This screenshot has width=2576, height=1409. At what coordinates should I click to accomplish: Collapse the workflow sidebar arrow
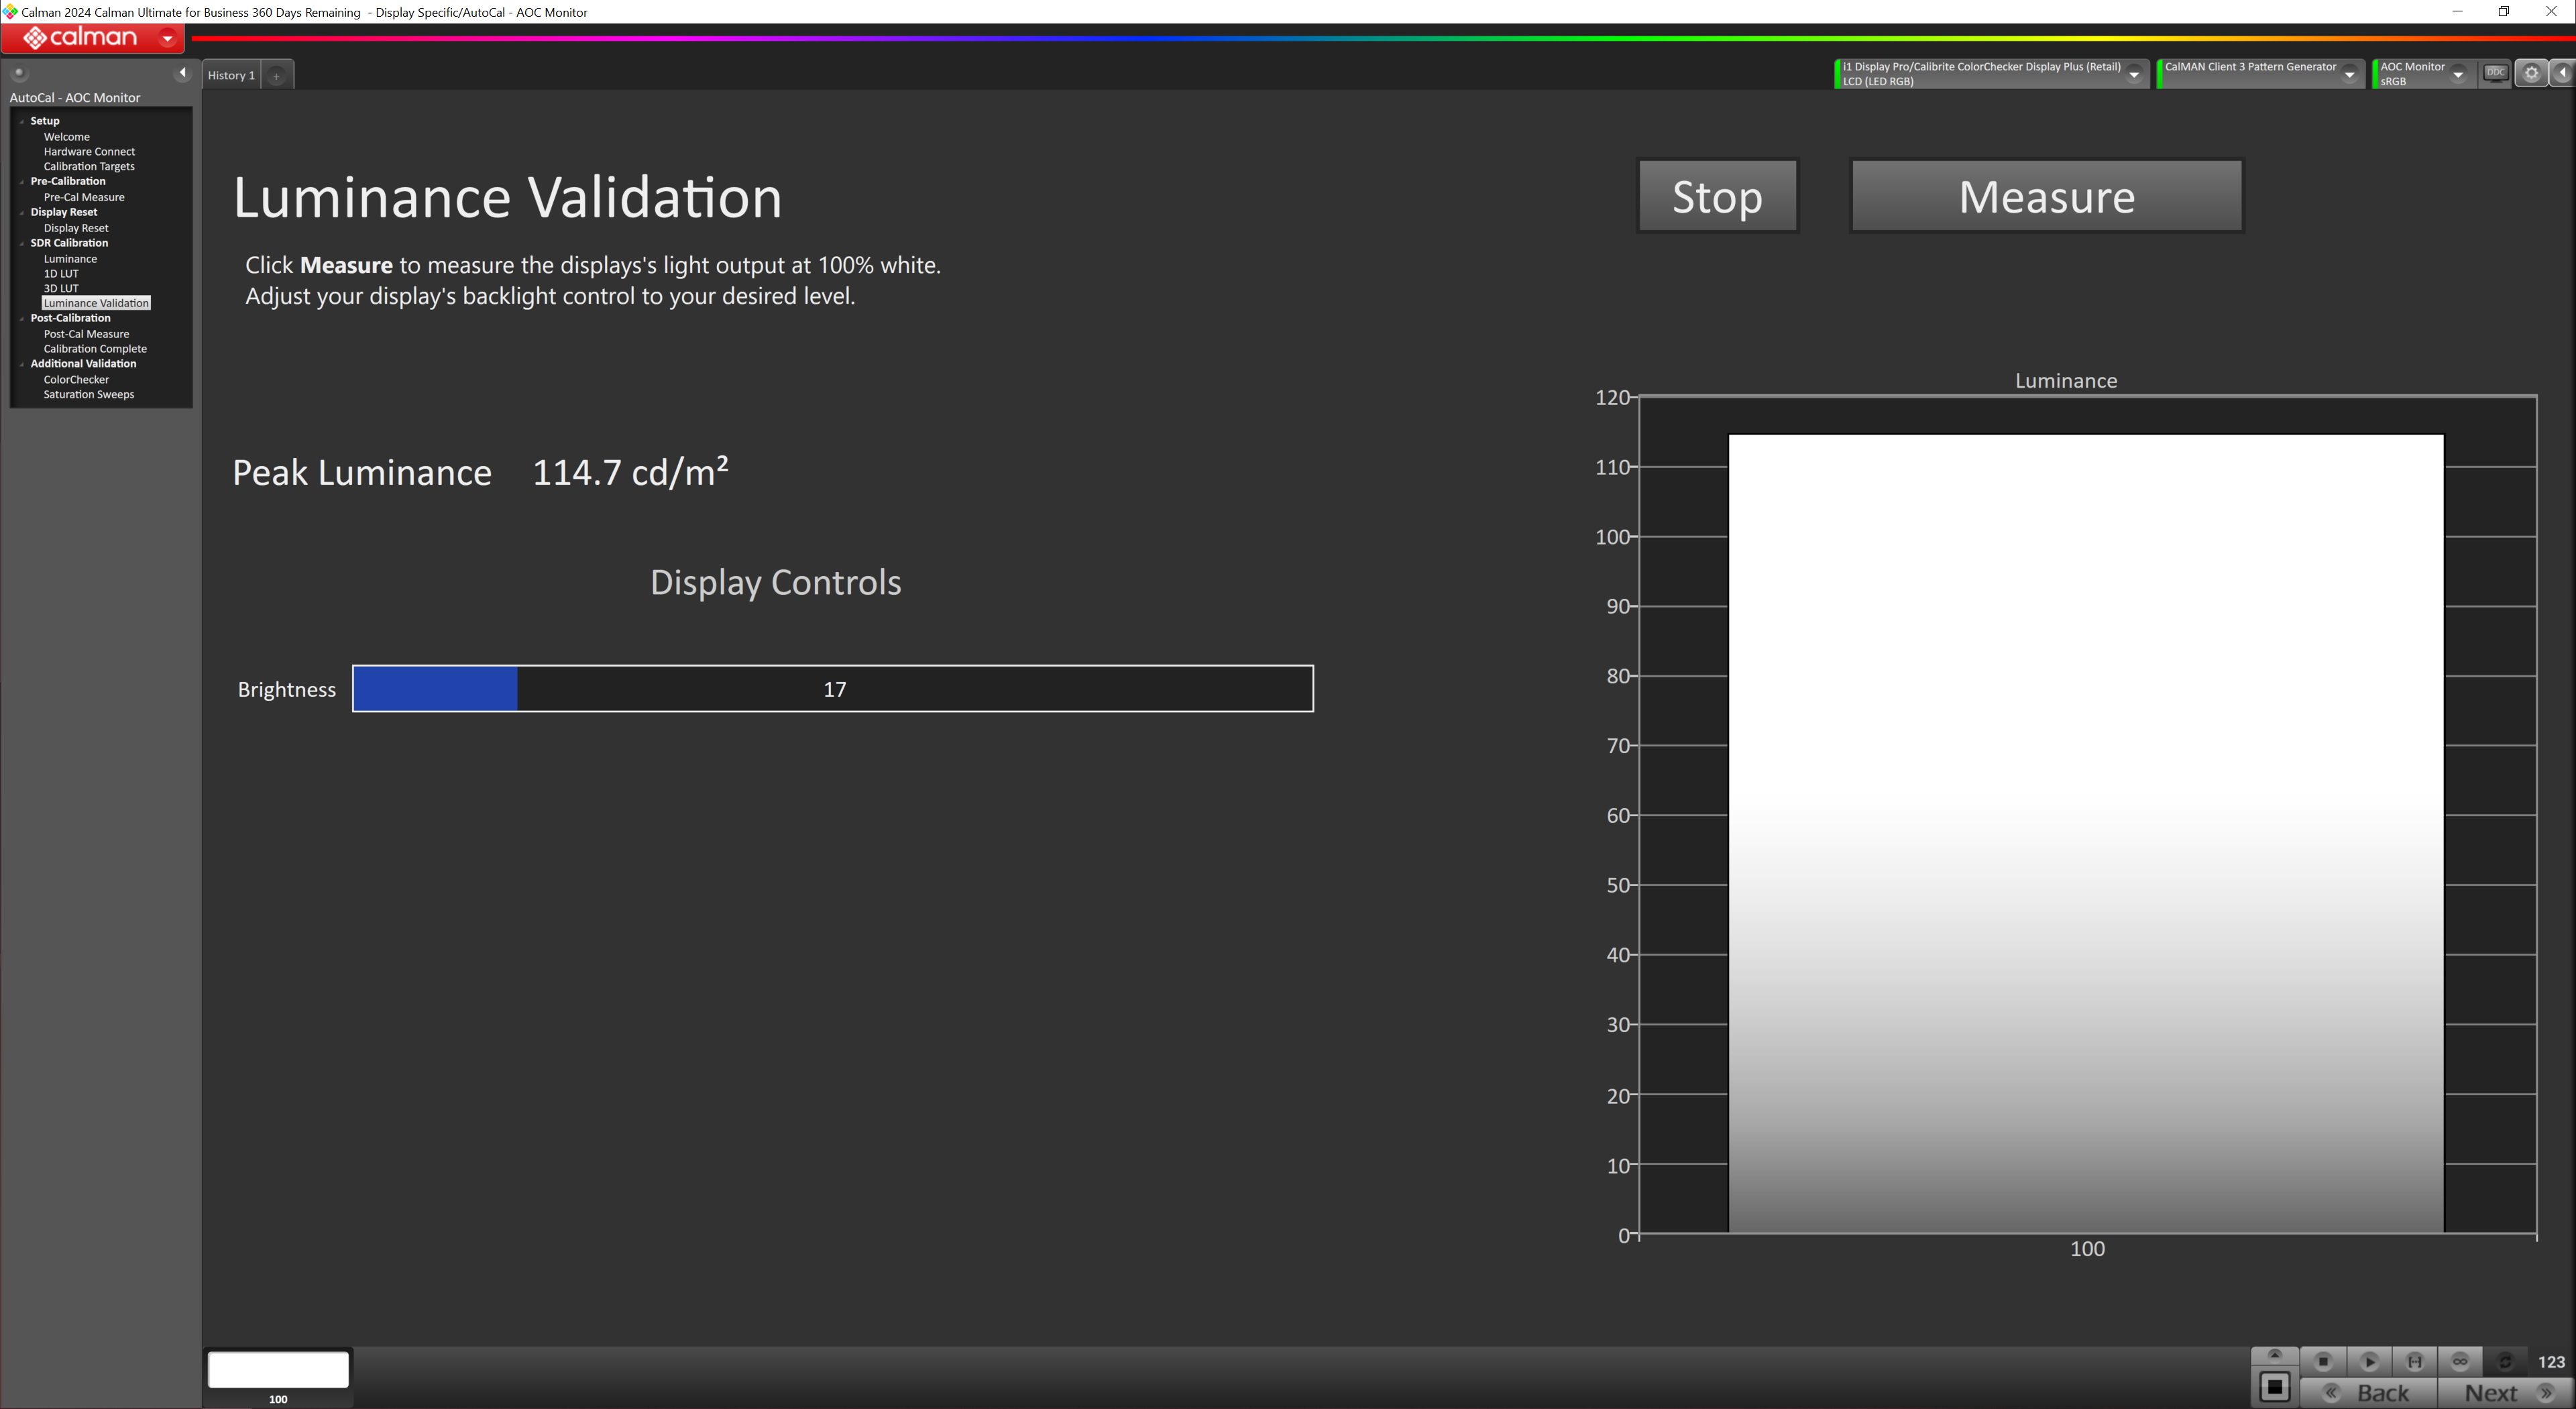pyautogui.click(x=182, y=73)
